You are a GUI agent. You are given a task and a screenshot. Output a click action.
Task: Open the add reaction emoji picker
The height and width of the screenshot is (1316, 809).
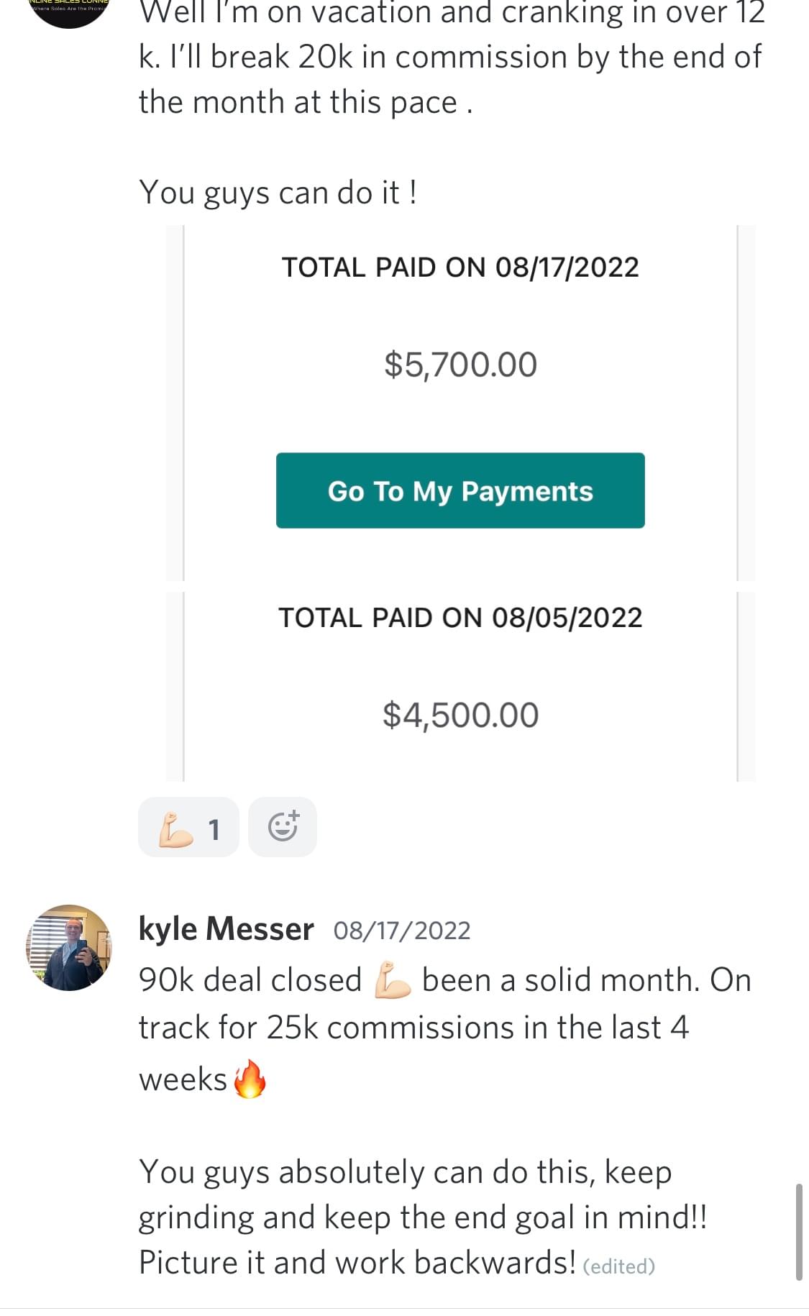click(283, 827)
